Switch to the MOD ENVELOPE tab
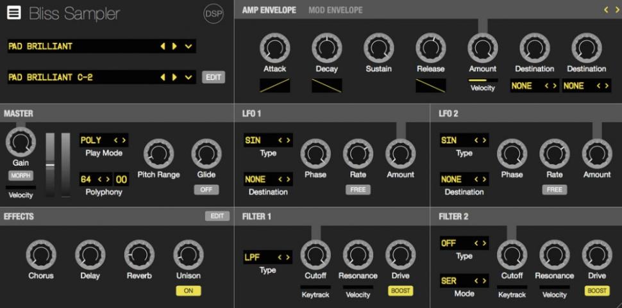Viewport: 622px width, 308px height. [335, 10]
